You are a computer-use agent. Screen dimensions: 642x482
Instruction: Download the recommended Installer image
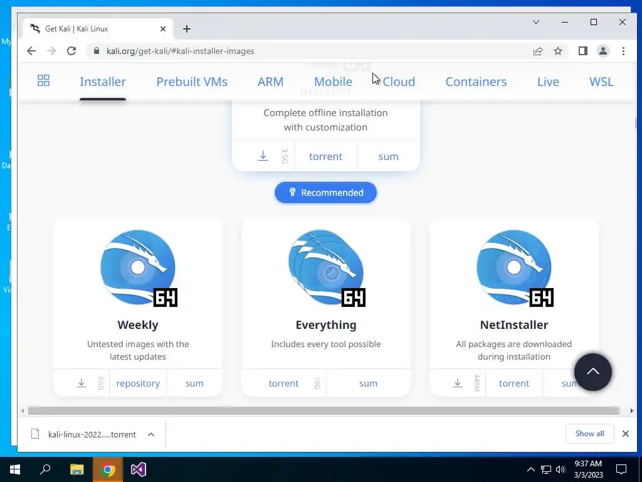(263, 156)
